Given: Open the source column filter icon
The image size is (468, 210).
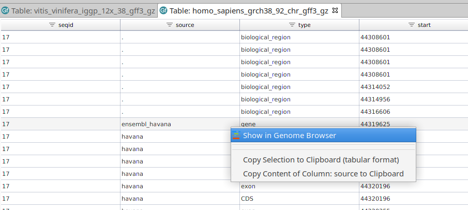Looking at the screenshot, I should pyautogui.click(x=170, y=25).
